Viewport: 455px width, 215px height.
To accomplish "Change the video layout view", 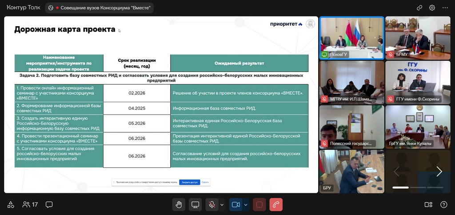I will click(428, 205).
